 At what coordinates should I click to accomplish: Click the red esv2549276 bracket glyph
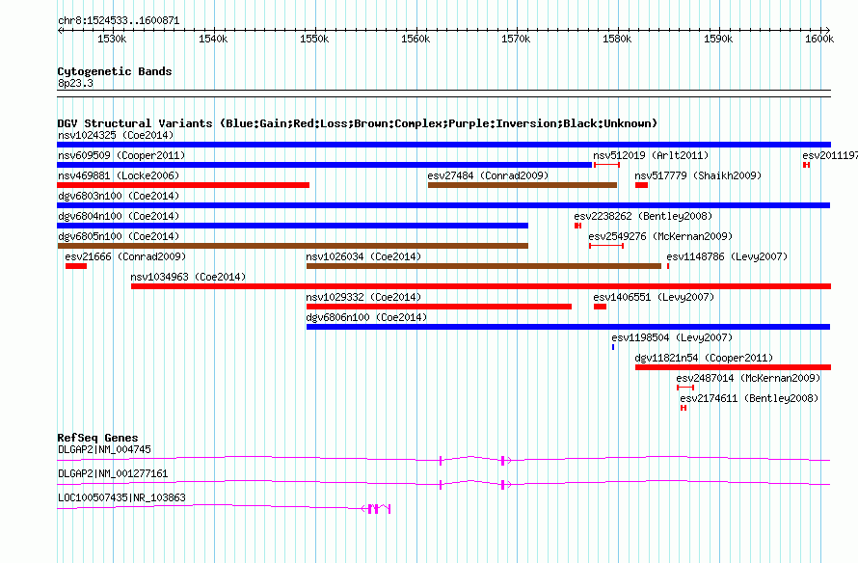tap(606, 246)
